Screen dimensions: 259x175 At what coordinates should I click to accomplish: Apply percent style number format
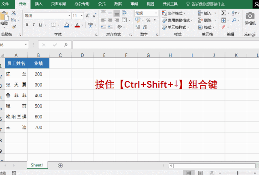point(149,20)
